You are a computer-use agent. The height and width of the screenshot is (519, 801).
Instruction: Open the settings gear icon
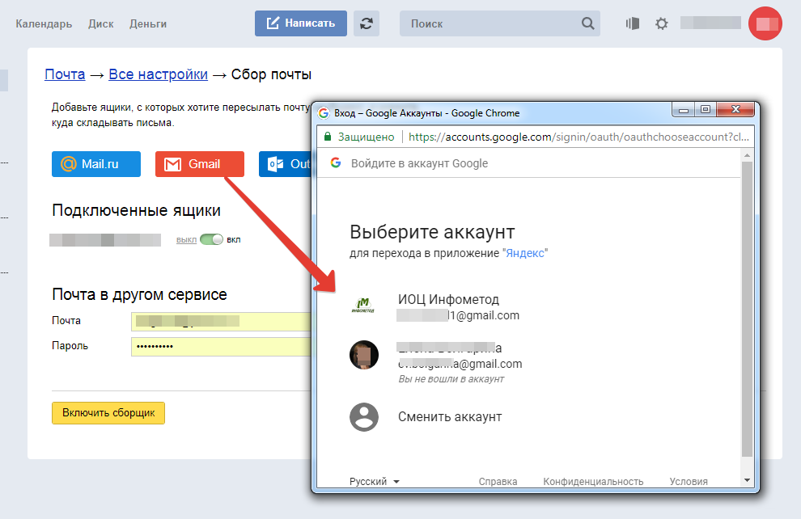pyautogui.click(x=662, y=23)
